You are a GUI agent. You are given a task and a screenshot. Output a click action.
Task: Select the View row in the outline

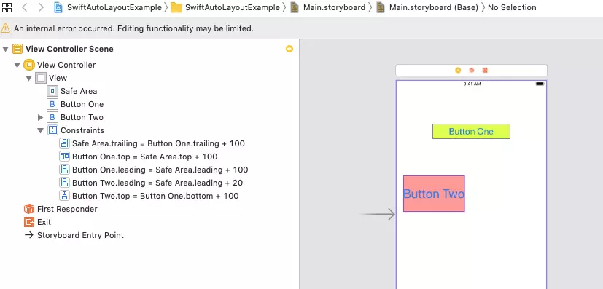coord(149,78)
